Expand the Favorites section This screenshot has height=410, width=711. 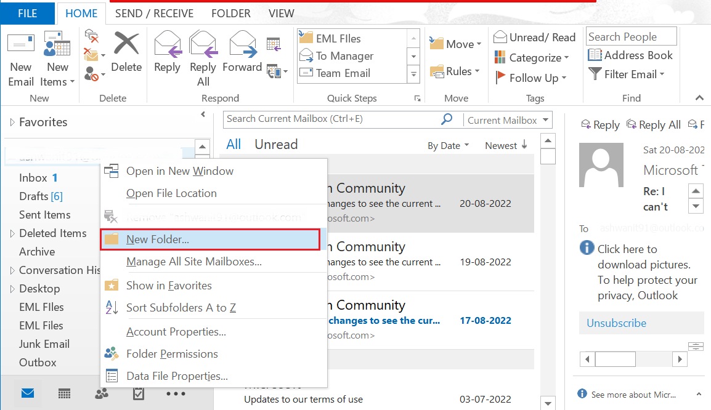[x=12, y=122]
